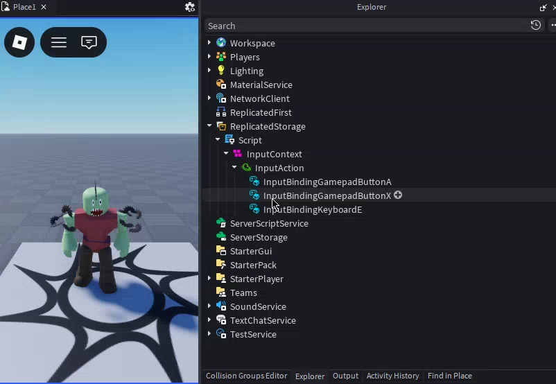Click the TextChatService icon
This screenshot has width=556, height=384.
[x=221, y=320]
